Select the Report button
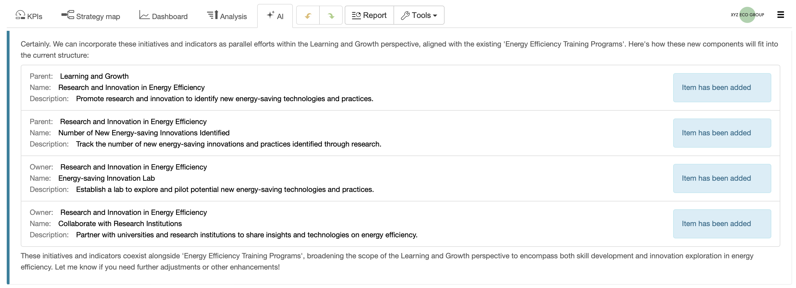 (369, 15)
